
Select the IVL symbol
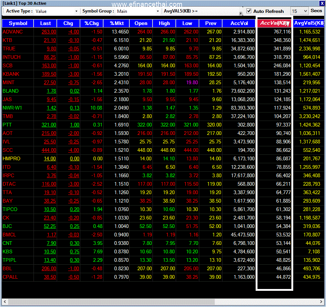[x=6, y=142]
